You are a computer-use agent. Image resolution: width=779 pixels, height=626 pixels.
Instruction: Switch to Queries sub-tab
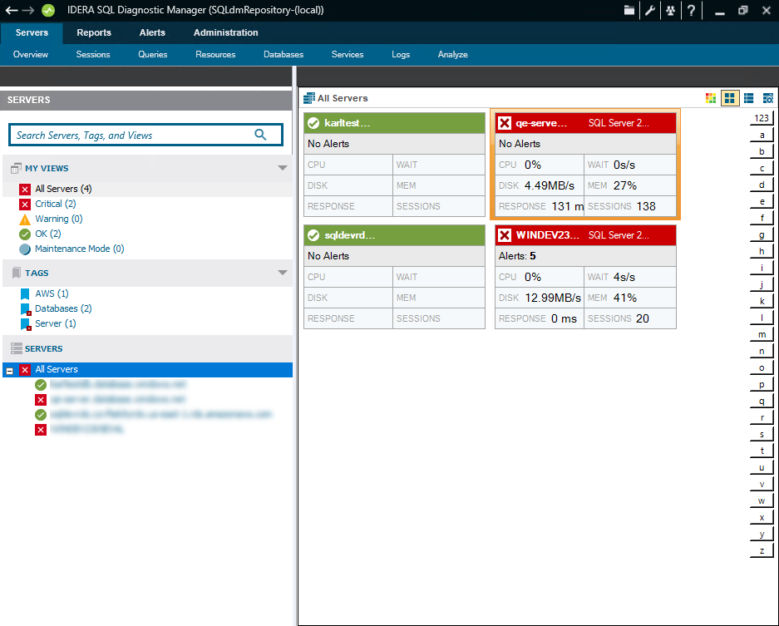click(152, 55)
